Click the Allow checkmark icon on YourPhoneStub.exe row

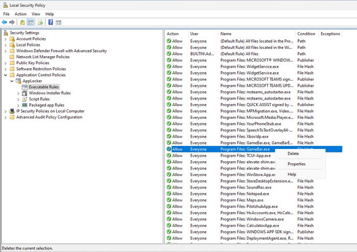(x=169, y=123)
